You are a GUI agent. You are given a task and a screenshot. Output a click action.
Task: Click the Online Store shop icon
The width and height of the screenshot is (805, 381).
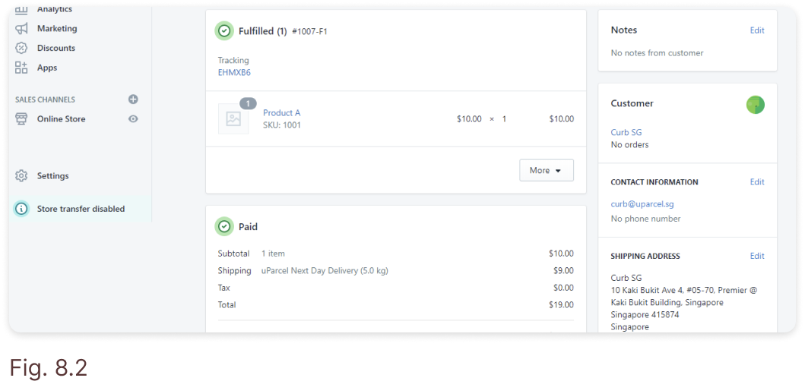[x=21, y=119]
